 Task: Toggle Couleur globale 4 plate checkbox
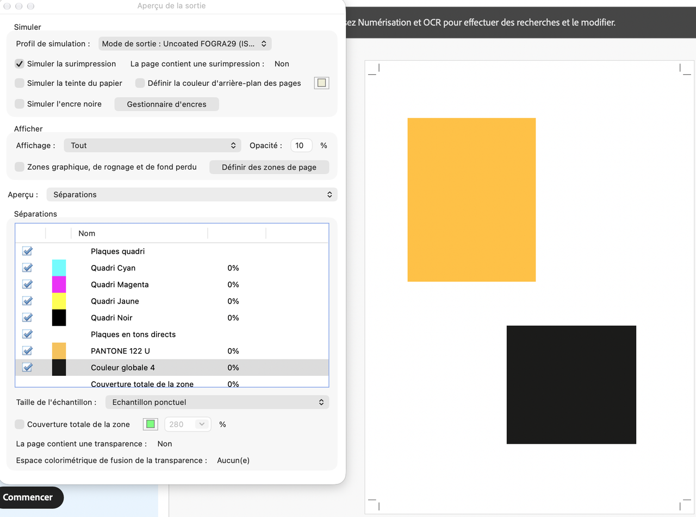[x=27, y=367]
